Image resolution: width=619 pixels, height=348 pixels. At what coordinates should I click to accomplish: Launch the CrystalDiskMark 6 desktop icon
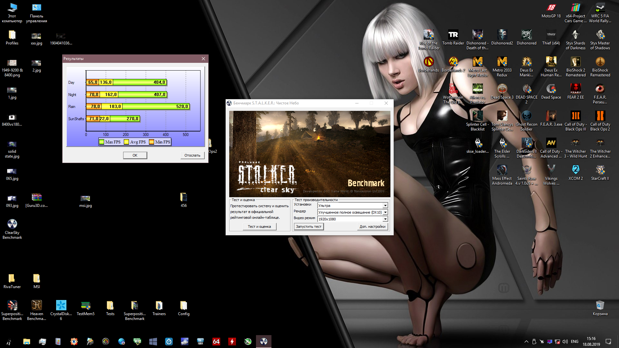tap(61, 305)
